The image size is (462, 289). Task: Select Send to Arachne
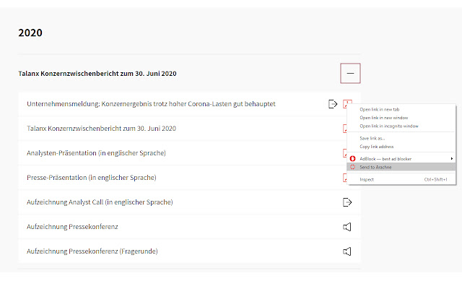coord(401,167)
